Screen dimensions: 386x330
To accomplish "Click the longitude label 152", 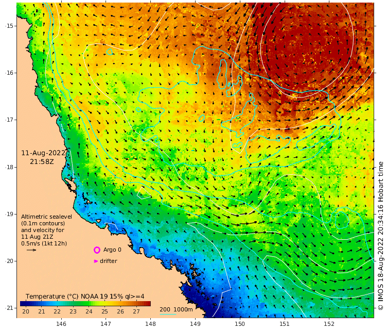I will [x=329, y=324].
